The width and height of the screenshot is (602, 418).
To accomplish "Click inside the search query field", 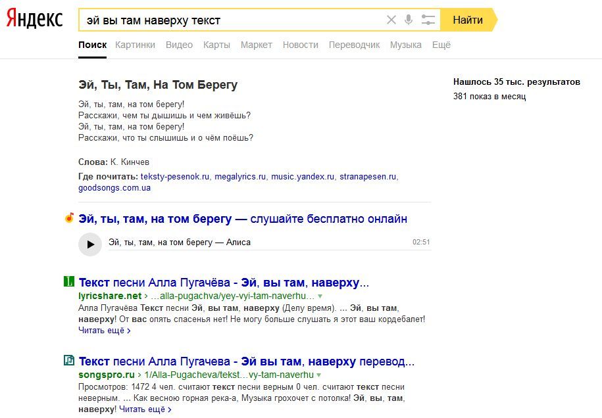I will [x=230, y=20].
